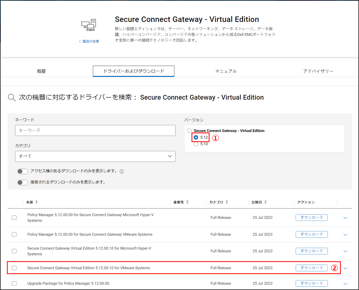Expand details for Policy Manager VMware row

(345, 235)
